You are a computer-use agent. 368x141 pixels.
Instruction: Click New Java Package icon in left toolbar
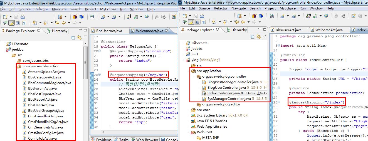(75, 17)
